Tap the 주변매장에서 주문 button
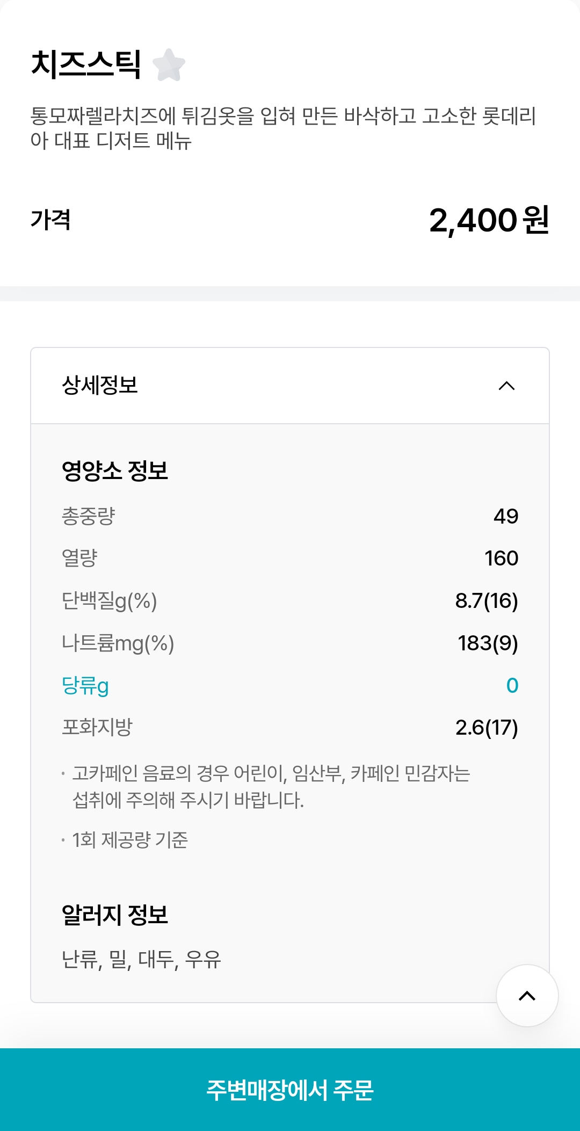Viewport: 580px width, 1131px height. tap(290, 1090)
